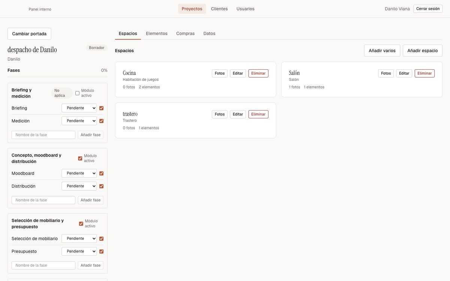Edit the Cocina space
Screen dimensions: 450x281
[x=238, y=73]
